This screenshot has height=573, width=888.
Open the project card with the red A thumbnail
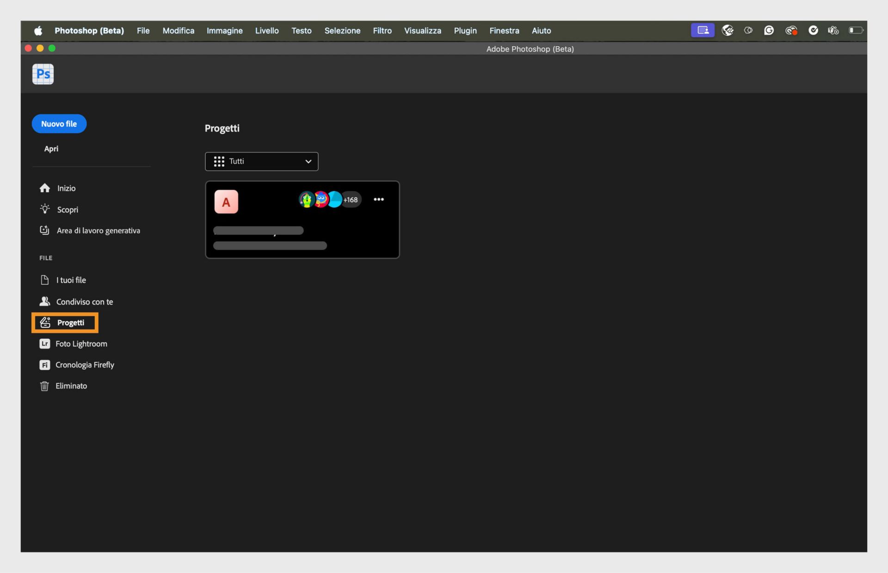(x=302, y=219)
